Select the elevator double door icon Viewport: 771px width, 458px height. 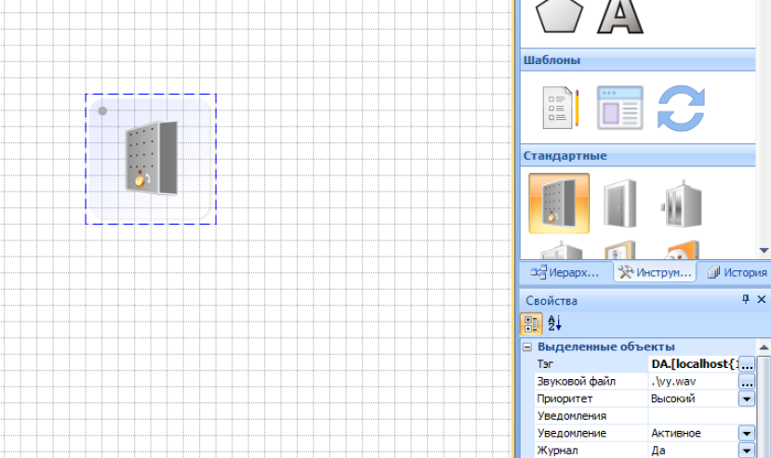pos(681,203)
